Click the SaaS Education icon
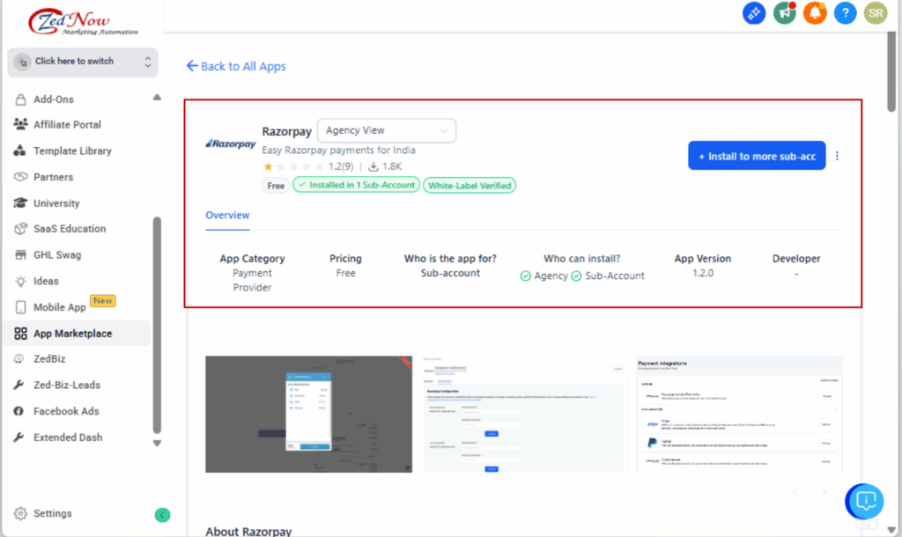The width and height of the screenshot is (902, 537). (x=21, y=228)
